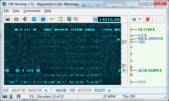Select the EI5VII callsign entry
Image resolution: width=169 pixels, height=101 pixels.
[x=142, y=82]
